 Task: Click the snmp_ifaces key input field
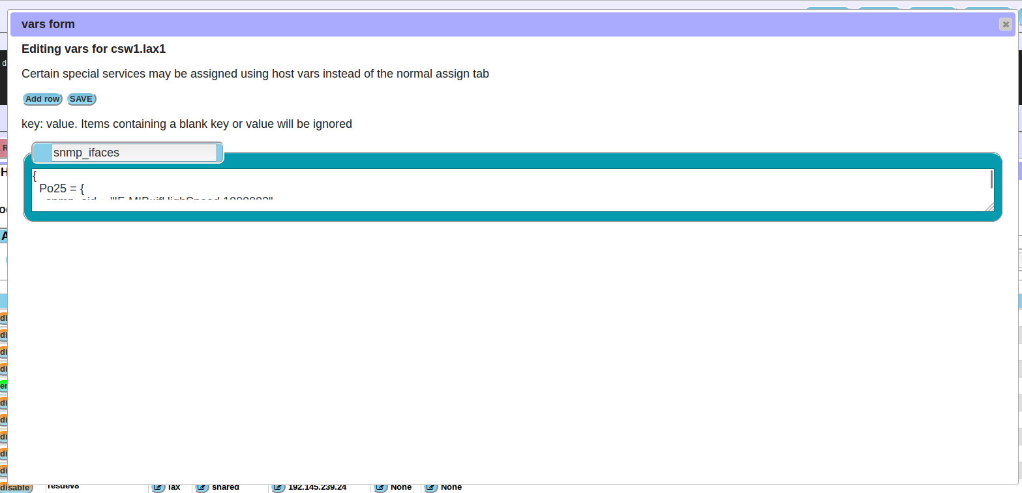tap(134, 153)
